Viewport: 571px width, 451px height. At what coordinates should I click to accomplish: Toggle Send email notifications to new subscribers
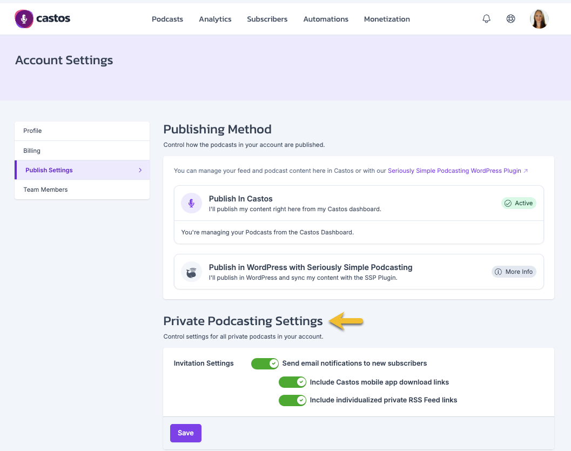(265, 364)
